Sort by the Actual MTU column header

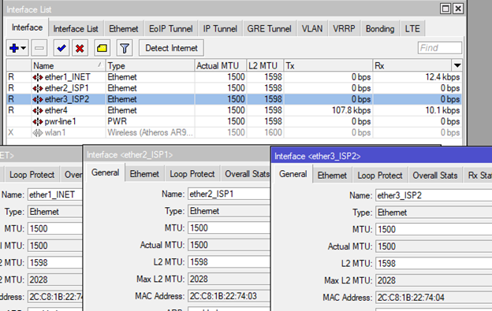pyautogui.click(x=220, y=66)
